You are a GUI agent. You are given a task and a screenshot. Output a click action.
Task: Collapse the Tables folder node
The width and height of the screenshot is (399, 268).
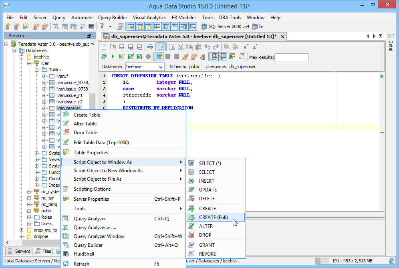click(x=36, y=70)
